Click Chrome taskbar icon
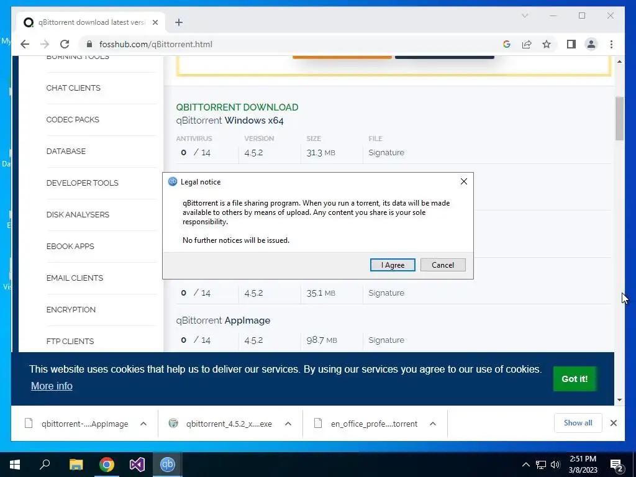This screenshot has height=477, width=636. (107, 465)
